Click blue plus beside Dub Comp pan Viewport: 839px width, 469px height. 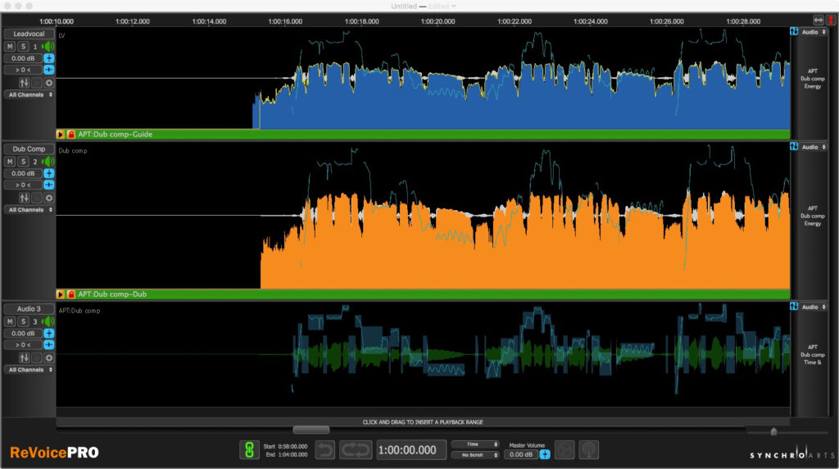point(48,184)
